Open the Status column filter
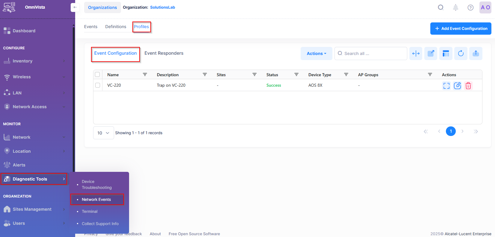Image resolution: width=495 pixels, height=237 pixels. tap(296, 75)
